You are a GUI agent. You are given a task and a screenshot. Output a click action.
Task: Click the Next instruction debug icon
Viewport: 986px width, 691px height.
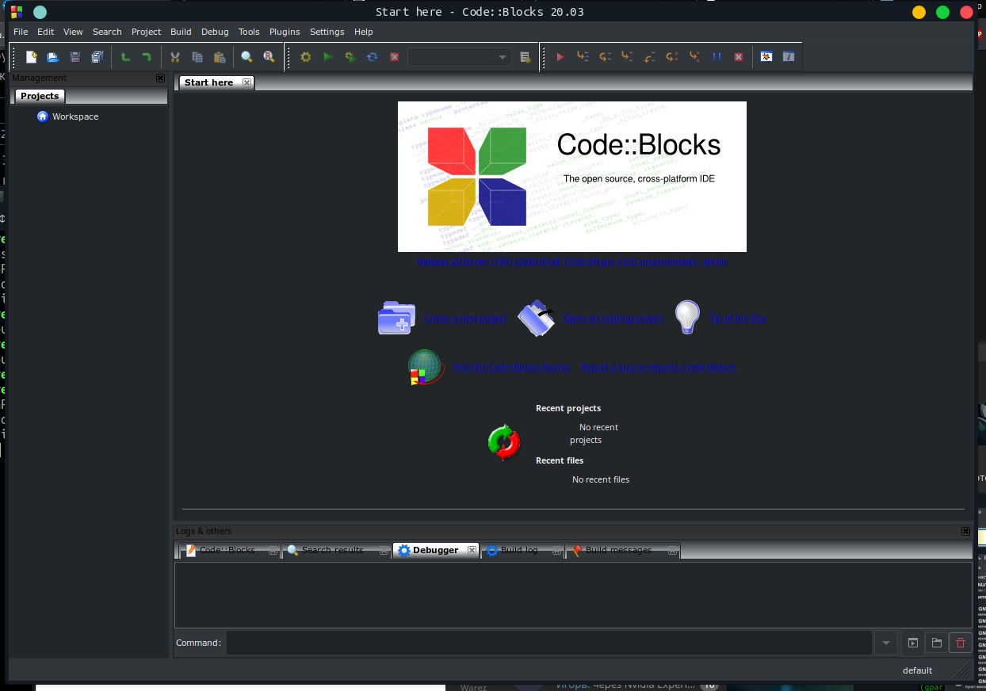(671, 57)
